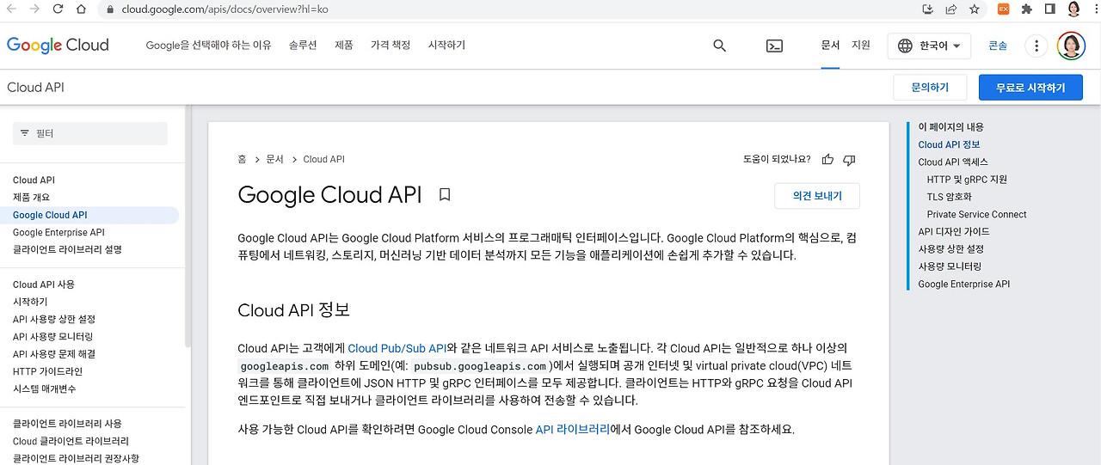The width and height of the screenshot is (1101, 465).
Task: Jump to TLS 암호화 section
Action: point(949,197)
